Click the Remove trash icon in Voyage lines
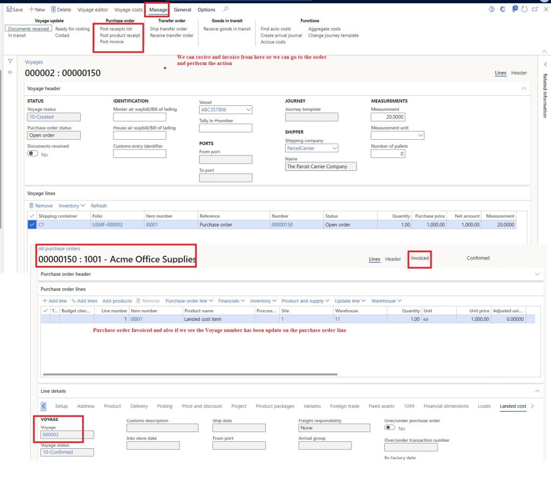 tap(31, 206)
